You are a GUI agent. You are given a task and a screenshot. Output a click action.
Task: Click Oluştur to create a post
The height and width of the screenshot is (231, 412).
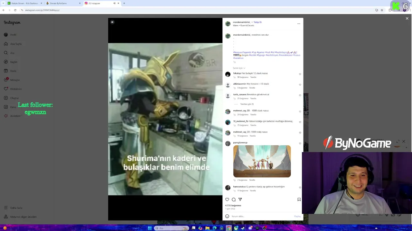(11, 98)
